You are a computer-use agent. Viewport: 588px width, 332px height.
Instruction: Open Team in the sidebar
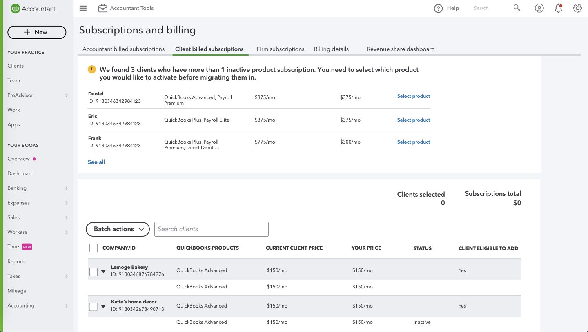(x=13, y=81)
